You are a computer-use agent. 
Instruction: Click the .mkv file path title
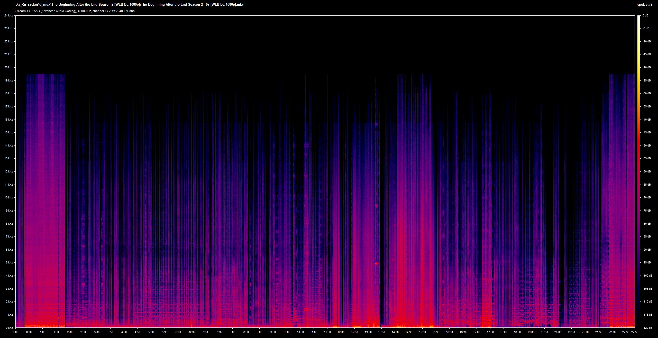(x=130, y=5)
